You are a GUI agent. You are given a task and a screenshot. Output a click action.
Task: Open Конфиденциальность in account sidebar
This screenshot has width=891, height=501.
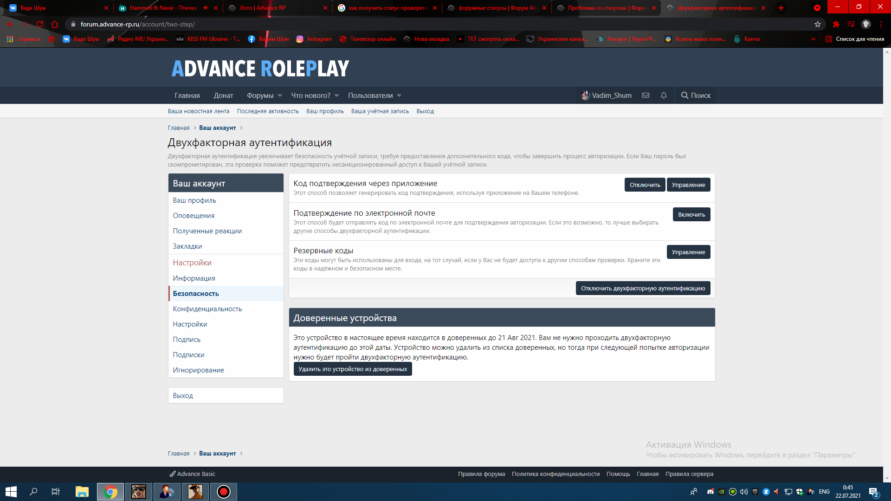click(207, 309)
